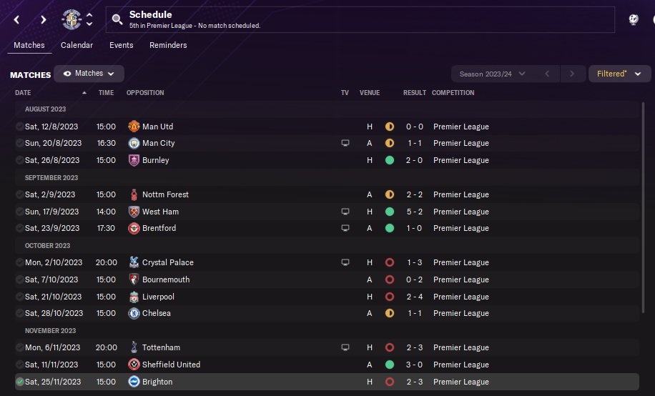The image size is (655, 396).
Task: Open the Crystal Palace opposition link
Action: point(168,262)
